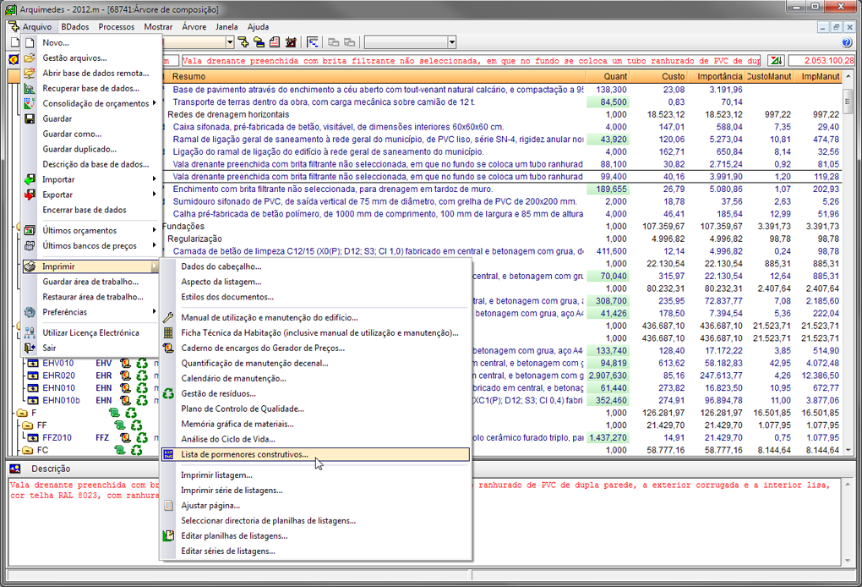Click the Guardar floppy disk icon
The width and height of the screenshot is (862, 587).
[x=30, y=118]
